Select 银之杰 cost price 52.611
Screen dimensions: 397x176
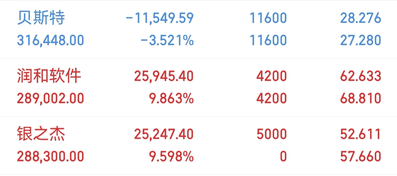360,135
